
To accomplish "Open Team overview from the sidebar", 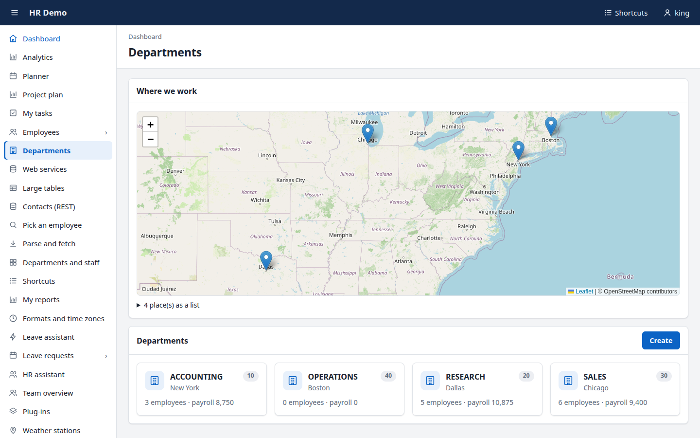I will click(58, 393).
